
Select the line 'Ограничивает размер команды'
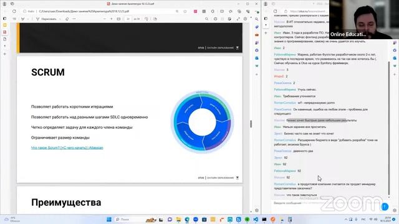tap(60, 138)
